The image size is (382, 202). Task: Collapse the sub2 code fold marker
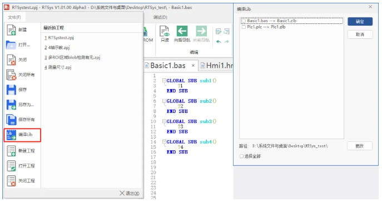(x=164, y=101)
